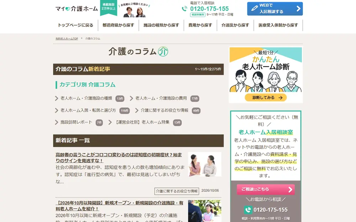Go to トップページに戻る in the navigation
The image size is (356, 222).
(75, 25)
